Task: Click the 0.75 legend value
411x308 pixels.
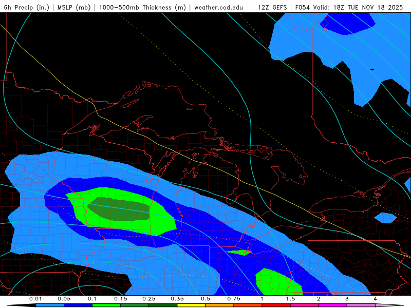Action: 234,299
